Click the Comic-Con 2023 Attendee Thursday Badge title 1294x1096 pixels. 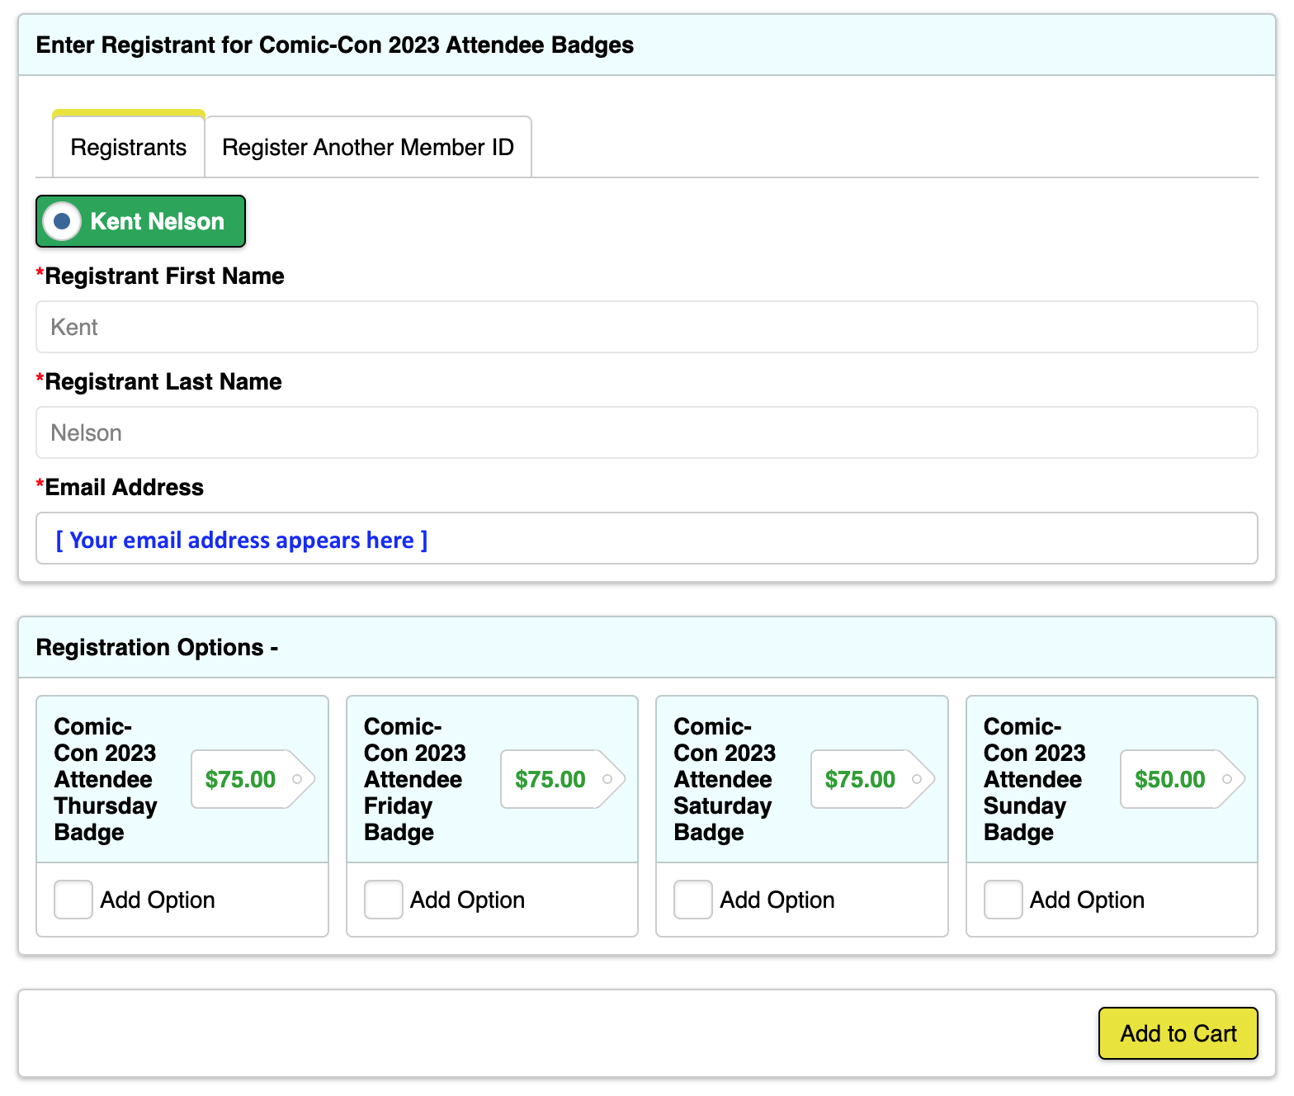pyautogui.click(x=106, y=779)
